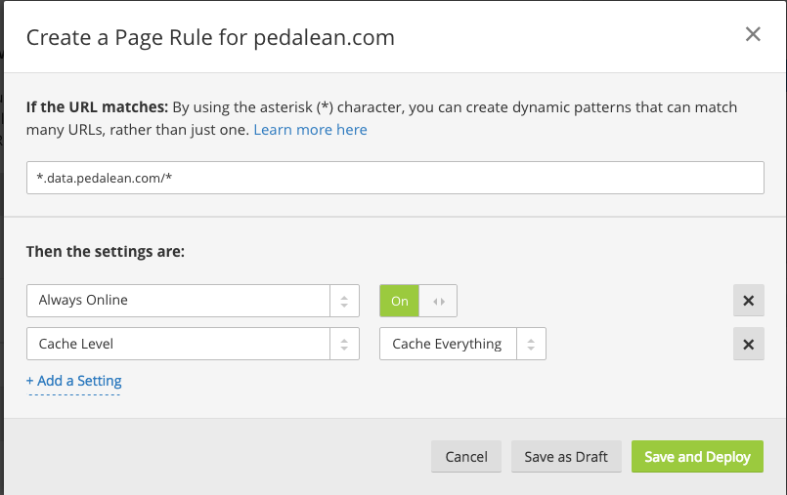787x495 pixels.
Task: Click the 'If the URL matches:' label text
Action: coord(97,106)
